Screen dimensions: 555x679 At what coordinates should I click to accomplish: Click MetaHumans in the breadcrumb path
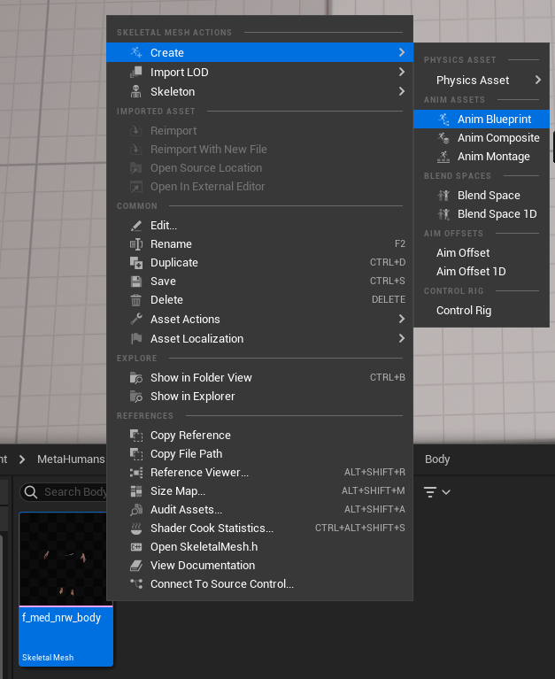70,459
